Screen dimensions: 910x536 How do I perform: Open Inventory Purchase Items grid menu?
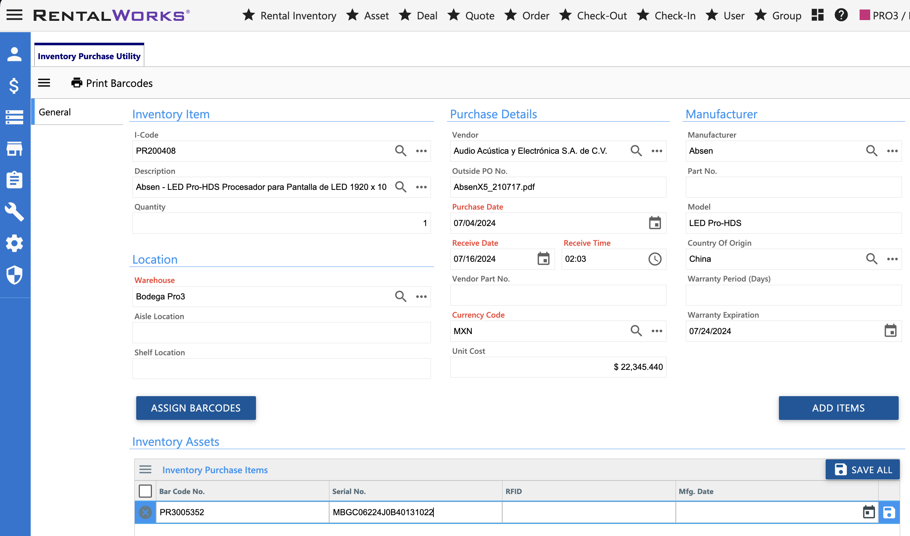[x=145, y=470]
